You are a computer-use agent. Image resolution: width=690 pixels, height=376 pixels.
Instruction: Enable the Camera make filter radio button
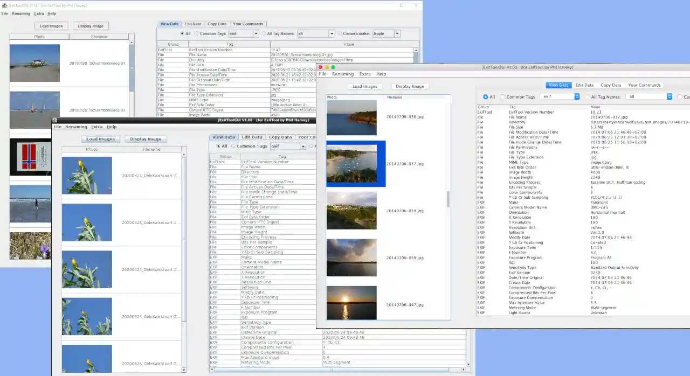340,33
